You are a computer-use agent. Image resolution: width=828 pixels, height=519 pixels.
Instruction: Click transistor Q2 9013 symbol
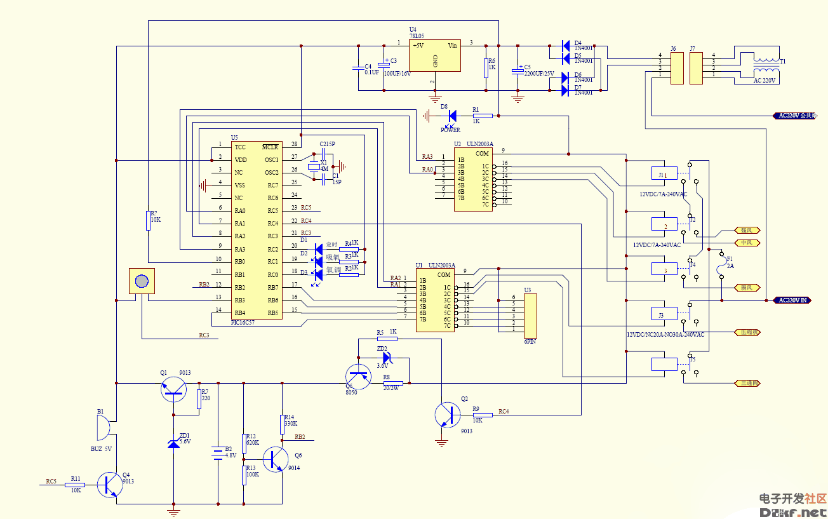(x=449, y=415)
